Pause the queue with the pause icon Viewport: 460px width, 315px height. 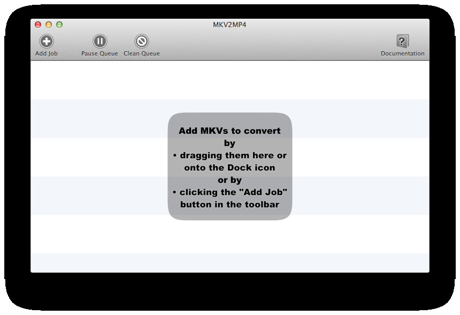[99, 41]
